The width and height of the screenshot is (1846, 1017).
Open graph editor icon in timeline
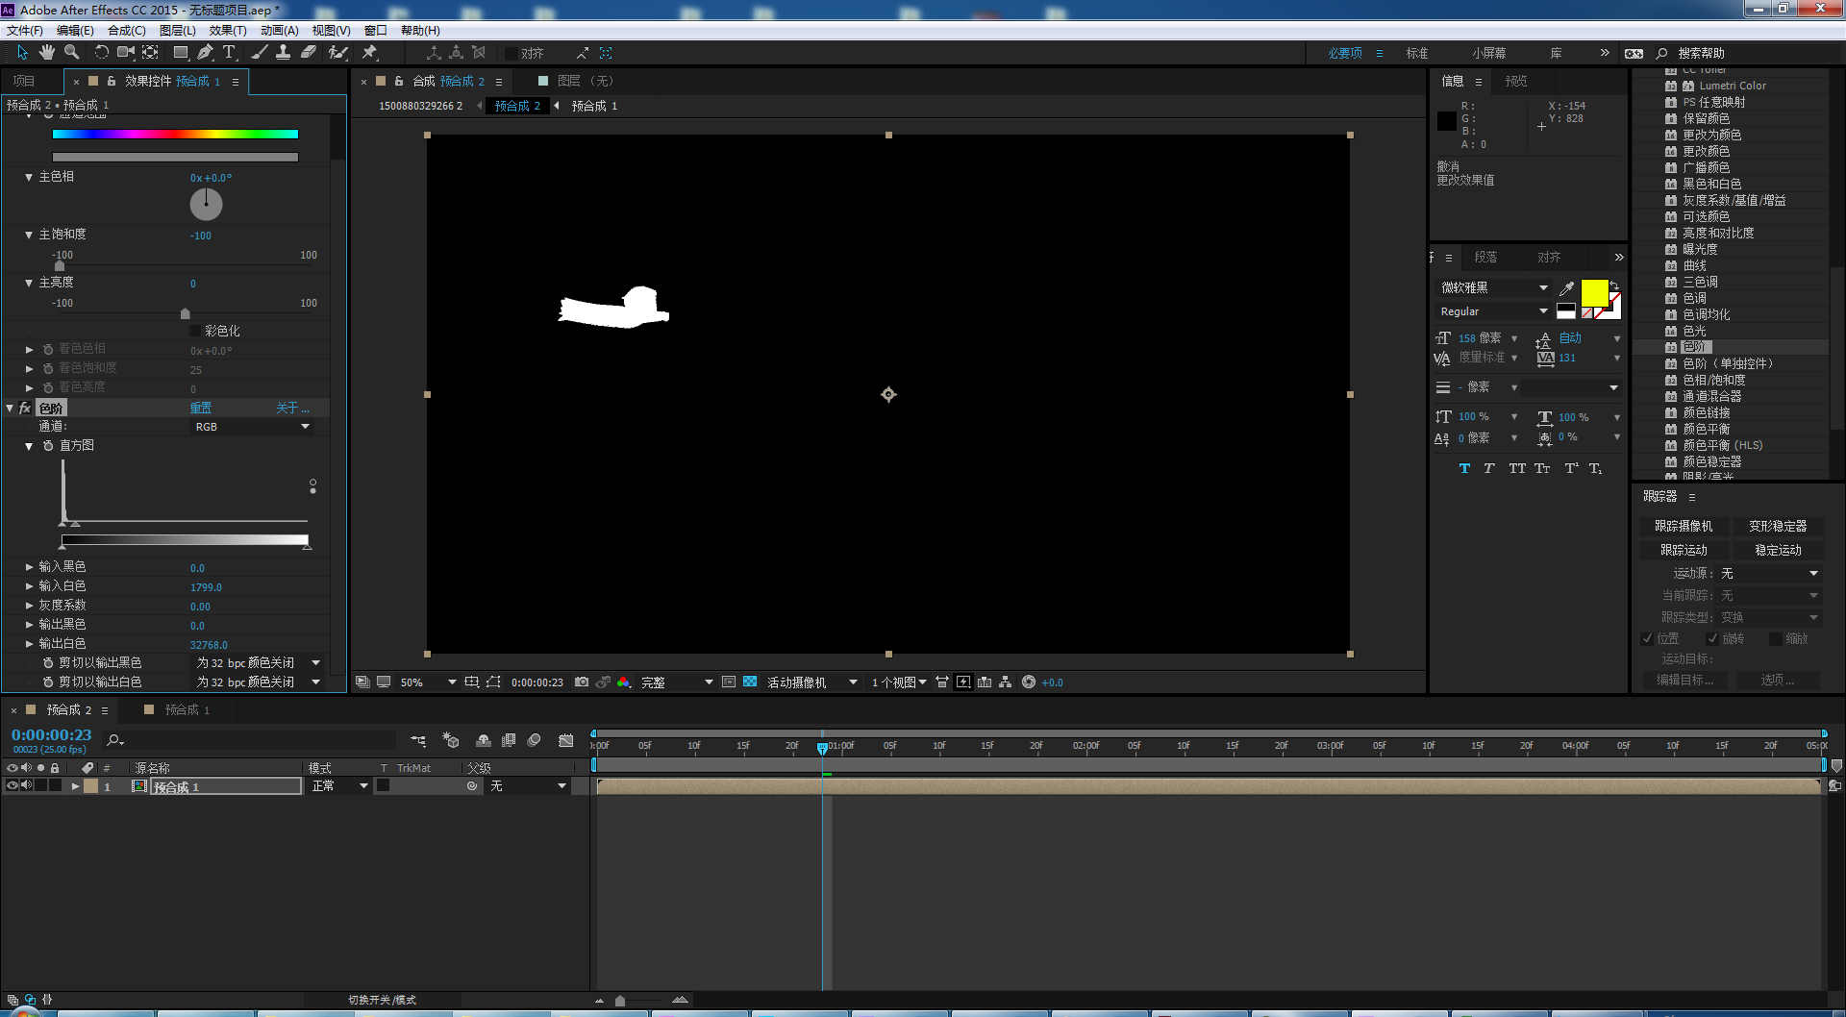click(566, 740)
